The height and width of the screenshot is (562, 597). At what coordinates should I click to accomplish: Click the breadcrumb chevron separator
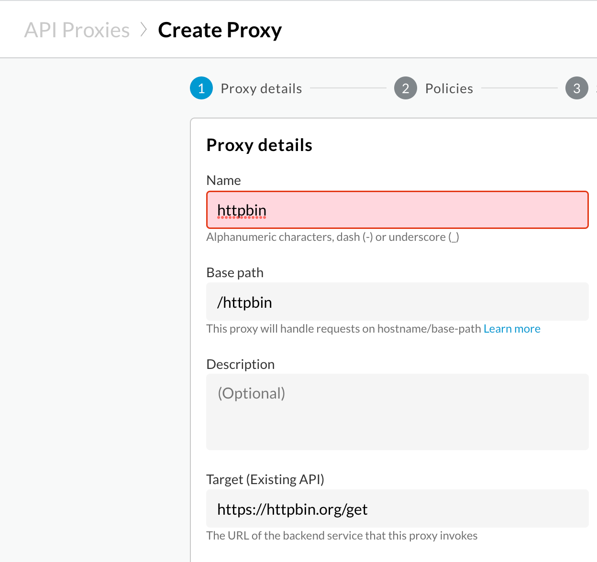(x=144, y=30)
